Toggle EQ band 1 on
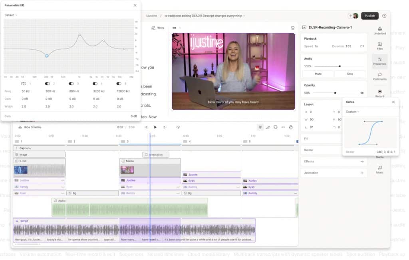Screen dimensions: 409x260 [x=24, y=84]
